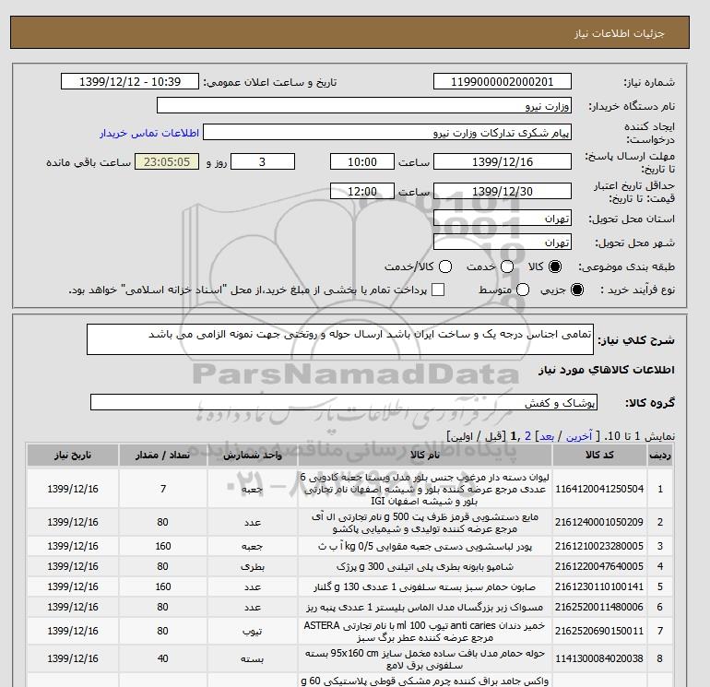Click the صابون حمام سبز item name
Screen dimensions: 710x687
pos(425,587)
